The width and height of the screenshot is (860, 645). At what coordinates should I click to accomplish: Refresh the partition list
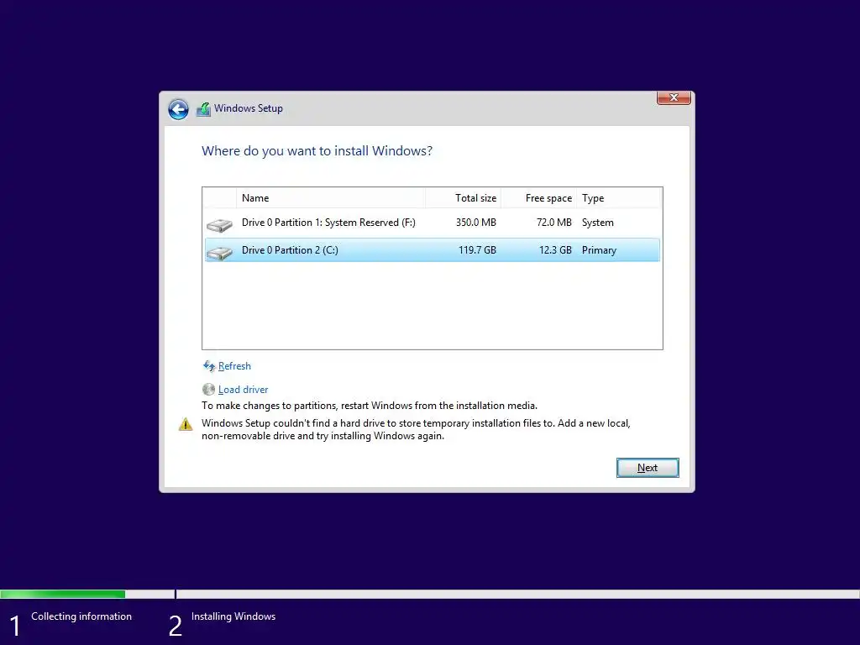[x=234, y=366]
